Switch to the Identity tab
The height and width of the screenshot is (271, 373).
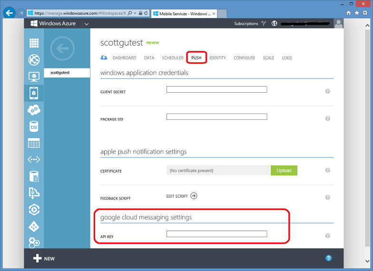218,58
